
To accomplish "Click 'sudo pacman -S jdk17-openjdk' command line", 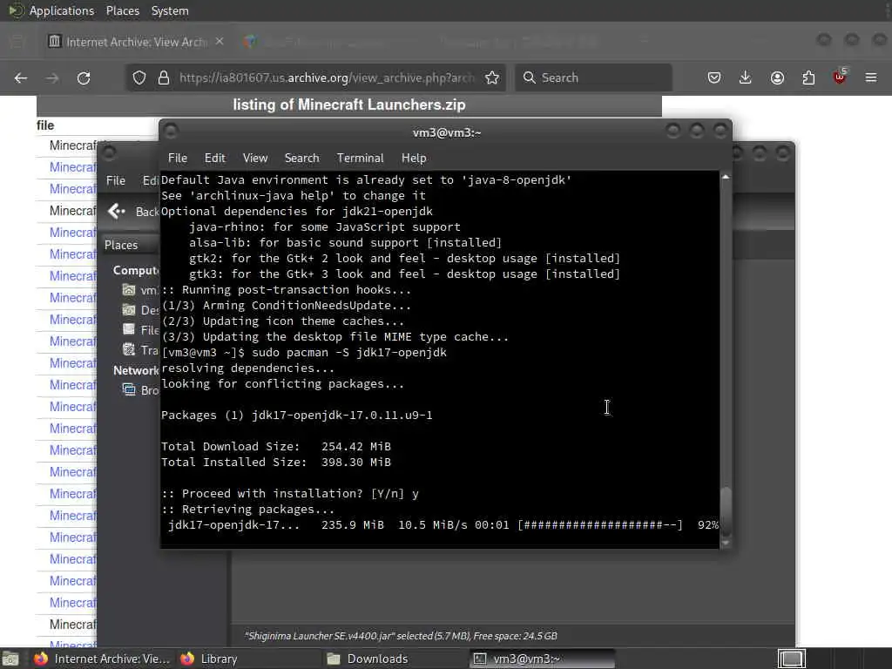I will [x=348, y=353].
